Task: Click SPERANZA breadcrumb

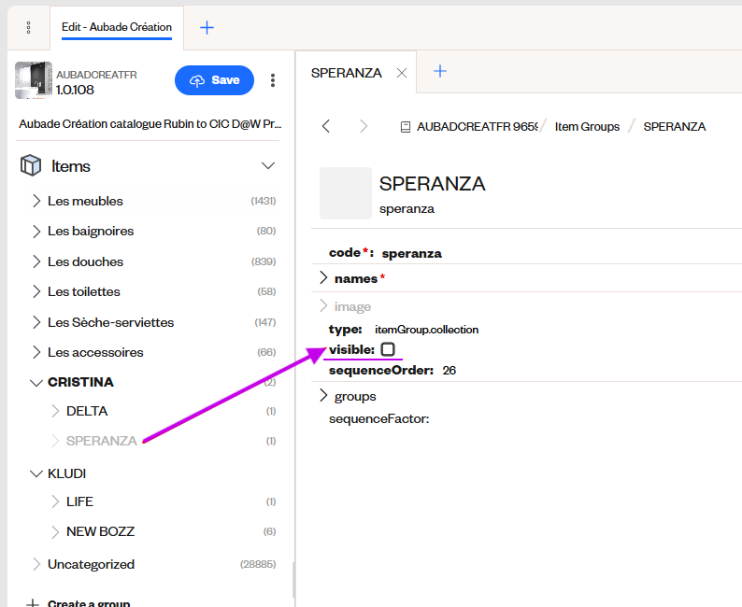Action: pos(675,127)
